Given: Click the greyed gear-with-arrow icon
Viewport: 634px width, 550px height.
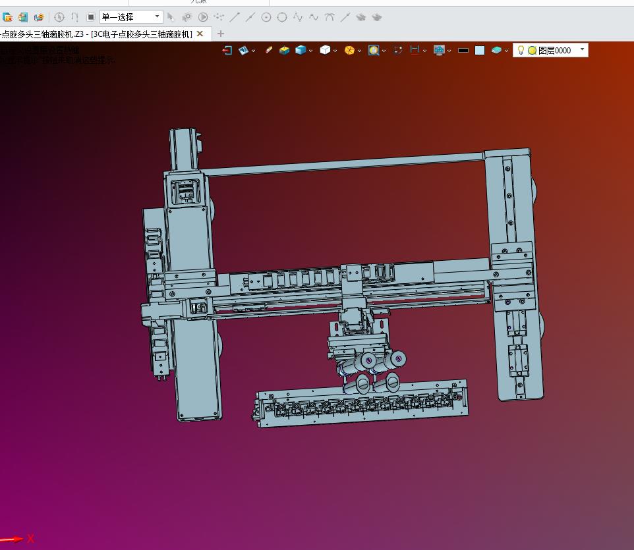Looking at the screenshot, I should point(187,17).
